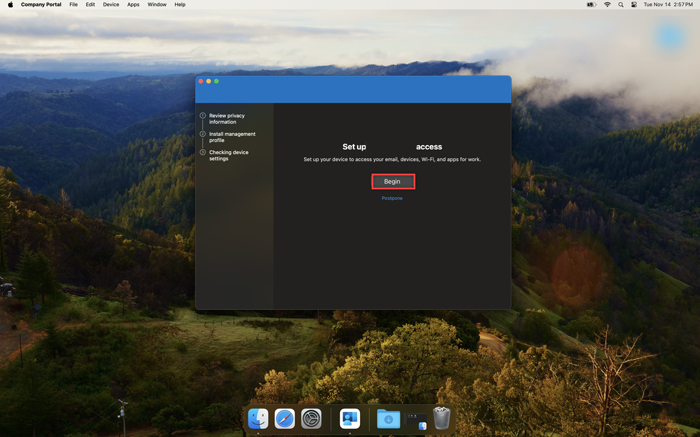Screen dimensions: 700x437
Task: Click the minimized window thumbnail in the Dock
Action: (x=415, y=418)
